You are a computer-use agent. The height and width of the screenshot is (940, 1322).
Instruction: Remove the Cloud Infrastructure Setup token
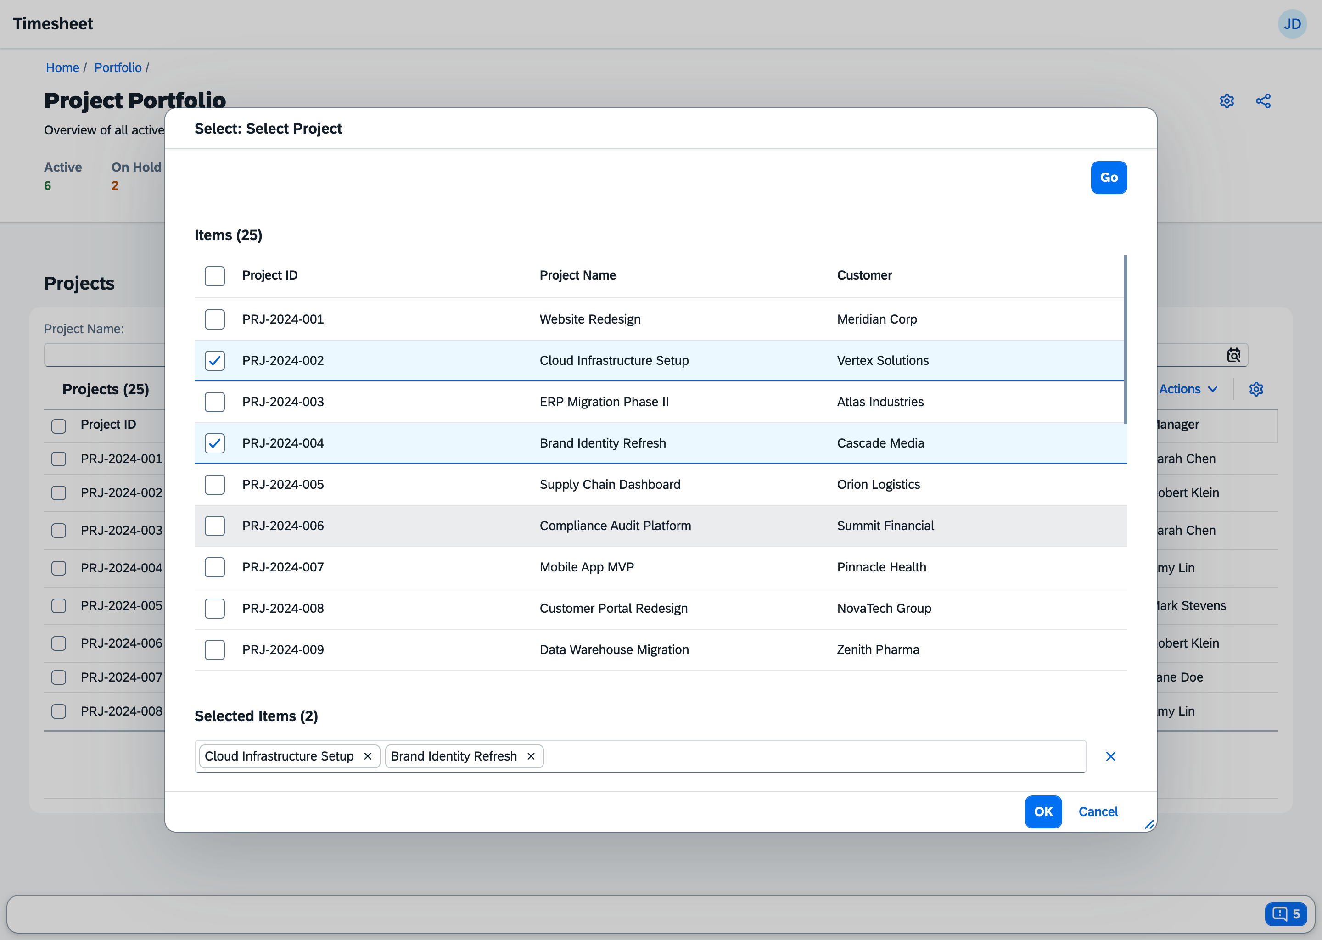(x=368, y=756)
